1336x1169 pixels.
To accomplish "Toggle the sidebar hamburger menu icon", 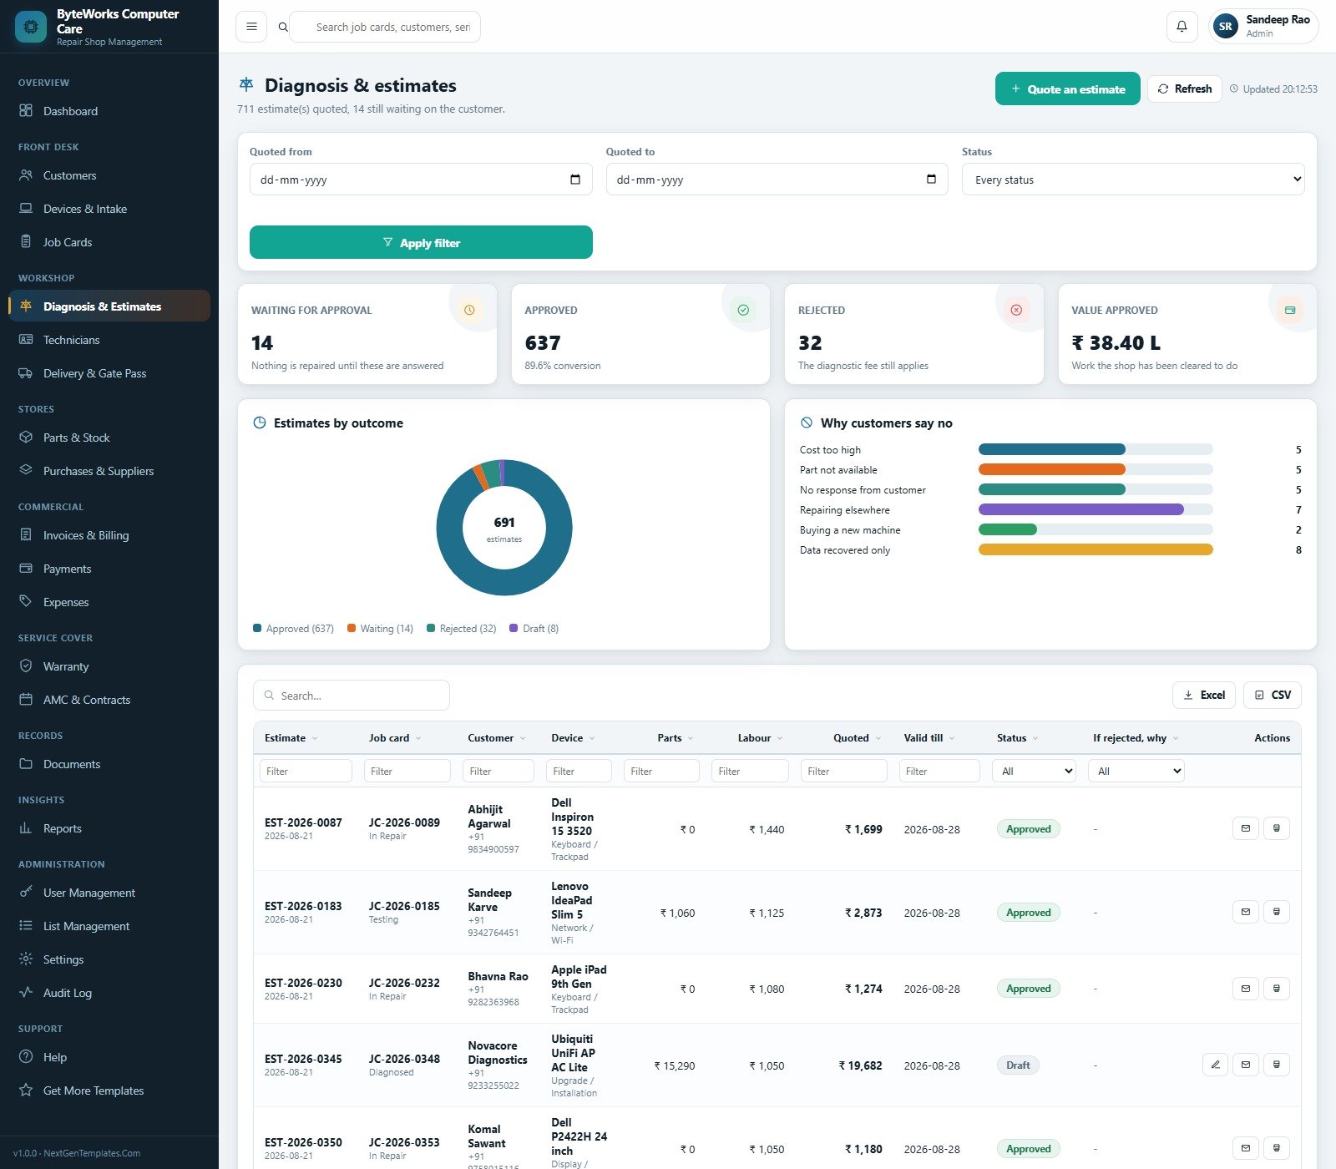I will pyautogui.click(x=251, y=27).
